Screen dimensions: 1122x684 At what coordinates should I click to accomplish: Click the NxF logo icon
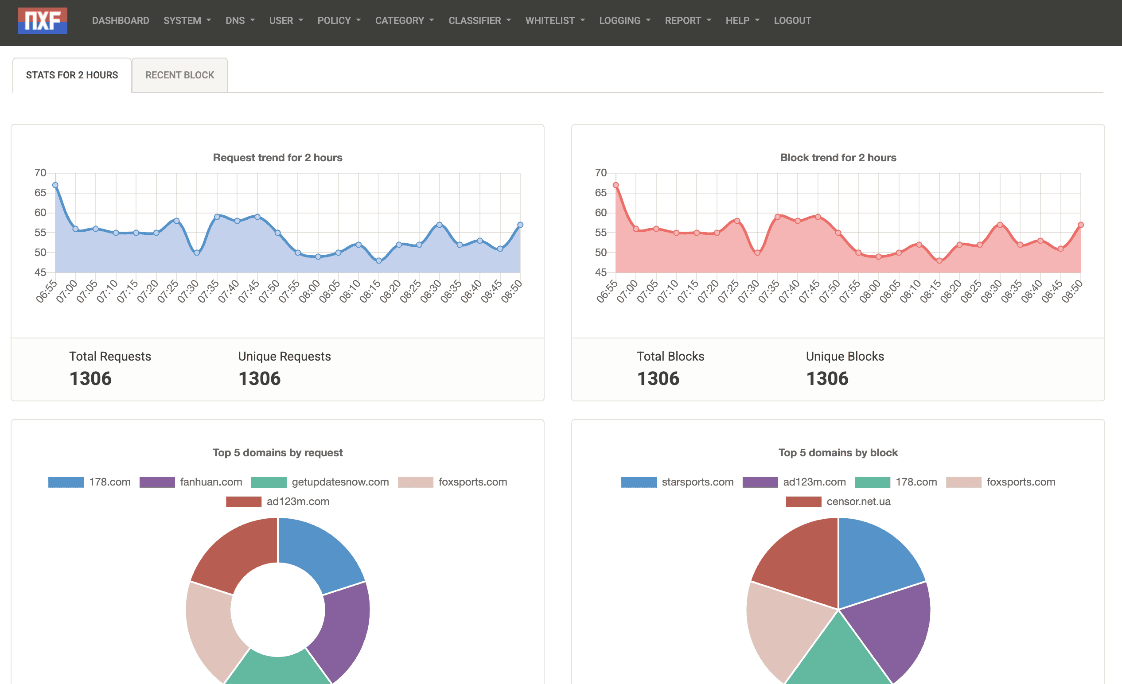point(43,21)
